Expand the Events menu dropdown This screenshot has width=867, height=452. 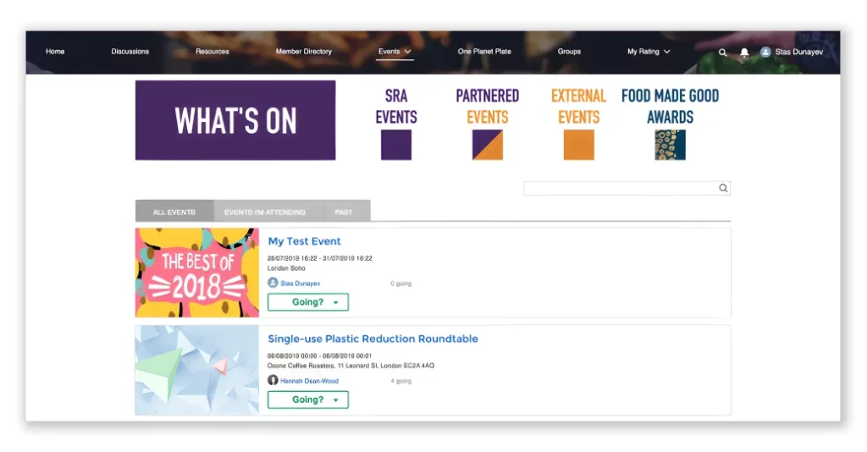pyautogui.click(x=395, y=52)
